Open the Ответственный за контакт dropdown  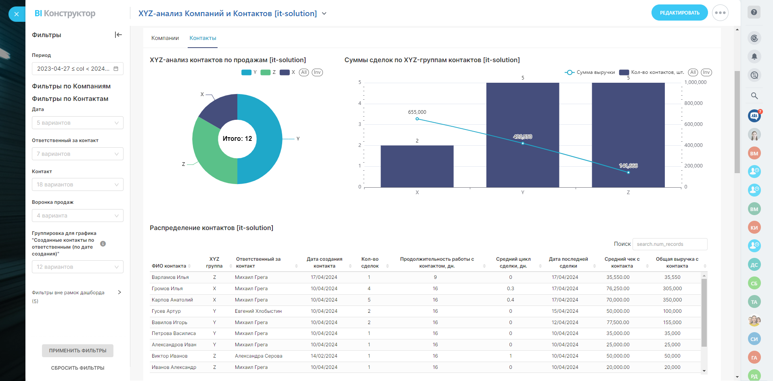pos(78,154)
